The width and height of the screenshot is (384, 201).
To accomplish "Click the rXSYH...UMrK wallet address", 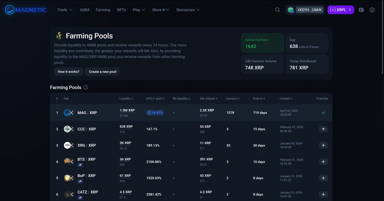I will click(310, 10).
